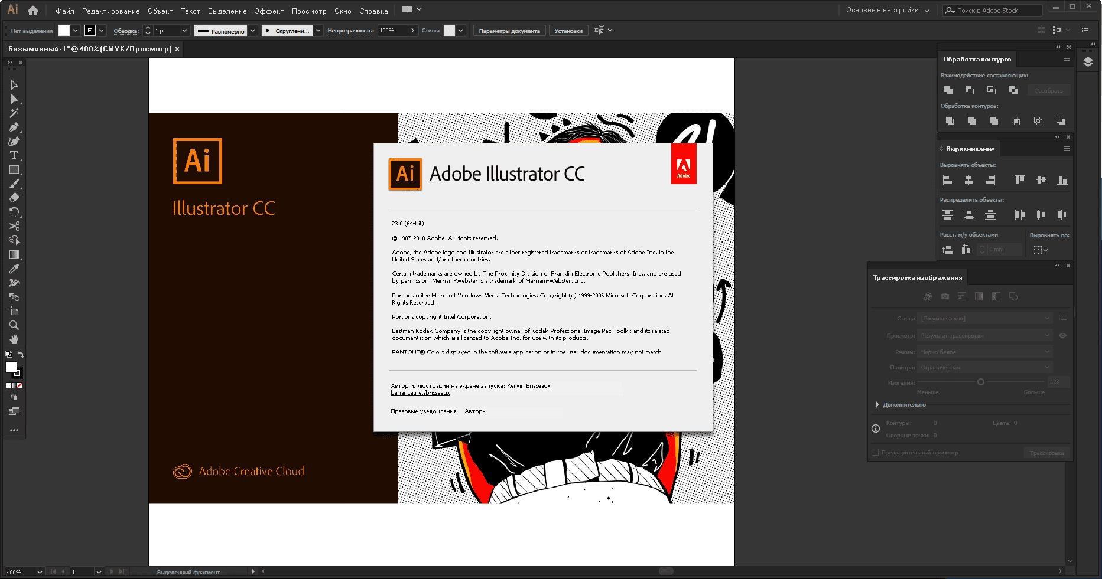Click the Edit Toolbar three dots
Screen dimensions: 1102x579
14,430
